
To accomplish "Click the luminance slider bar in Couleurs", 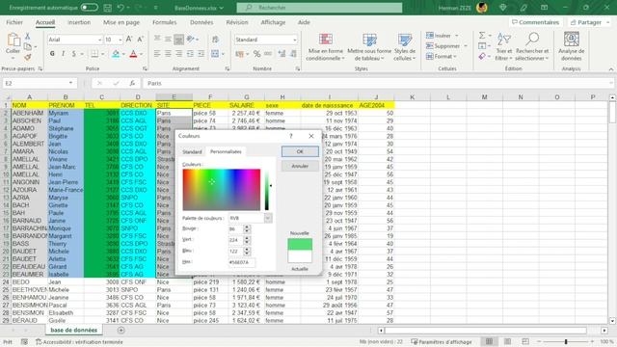I will click(x=267, y=190).
